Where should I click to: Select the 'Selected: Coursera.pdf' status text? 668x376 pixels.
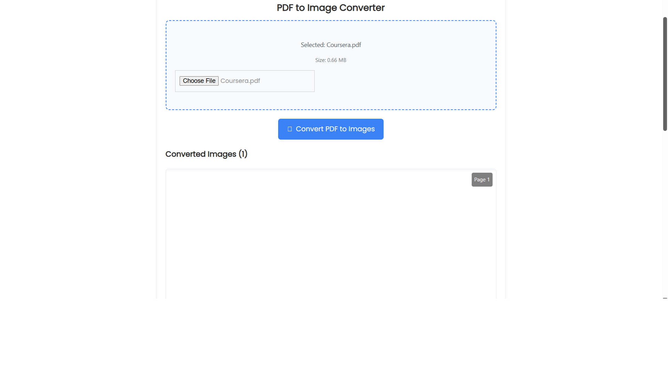pos(331,45)
